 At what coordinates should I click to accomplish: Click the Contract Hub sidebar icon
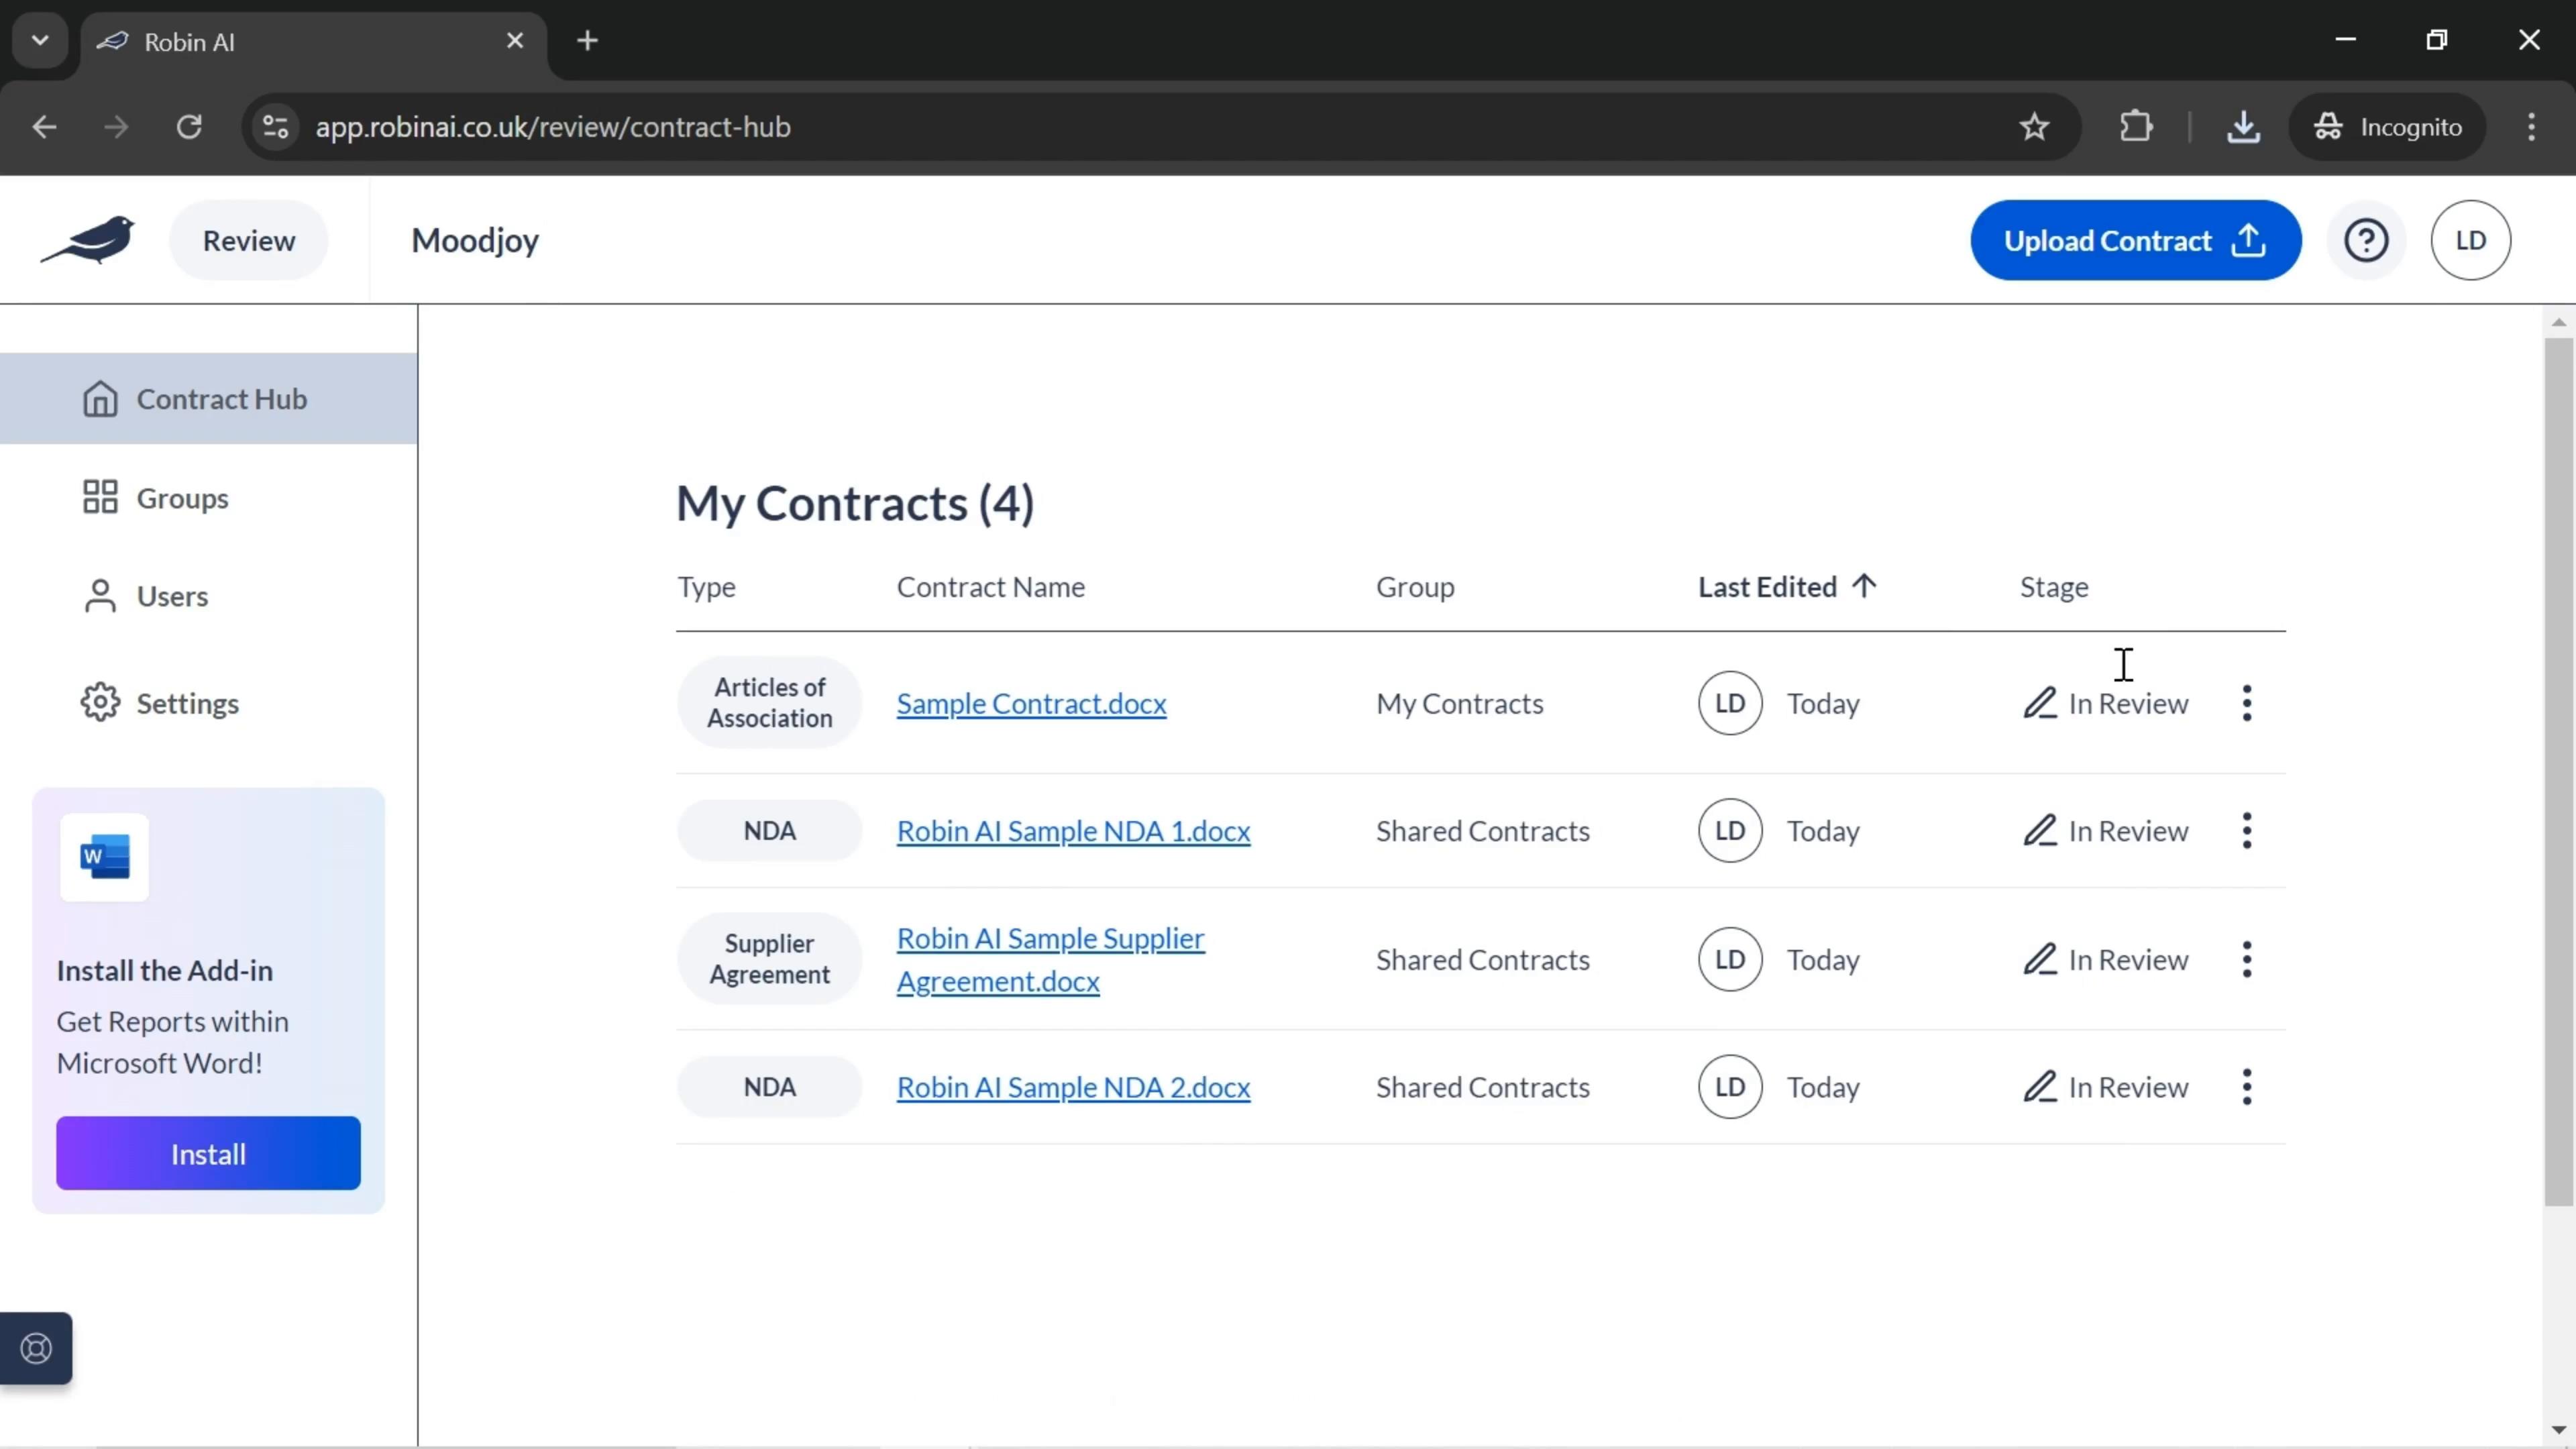pyautogui.click(x=99, y=398)
